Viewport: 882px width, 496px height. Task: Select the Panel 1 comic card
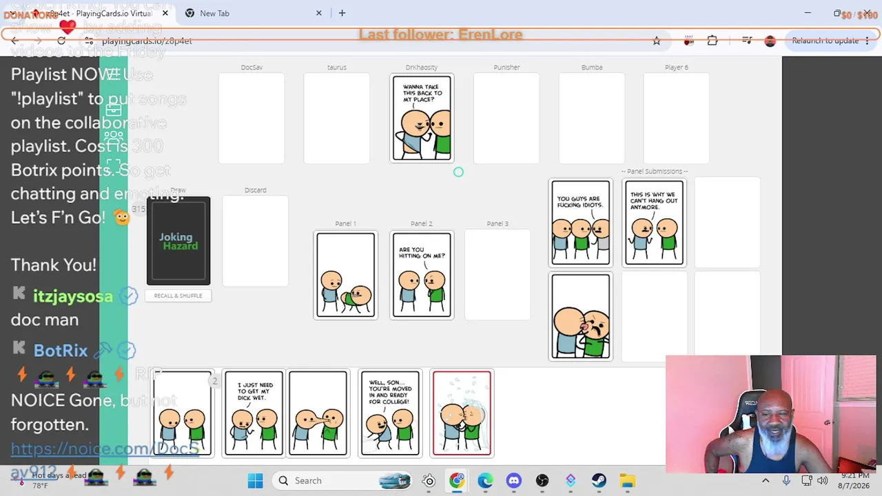pyautogui.click(x=346, y=276)
